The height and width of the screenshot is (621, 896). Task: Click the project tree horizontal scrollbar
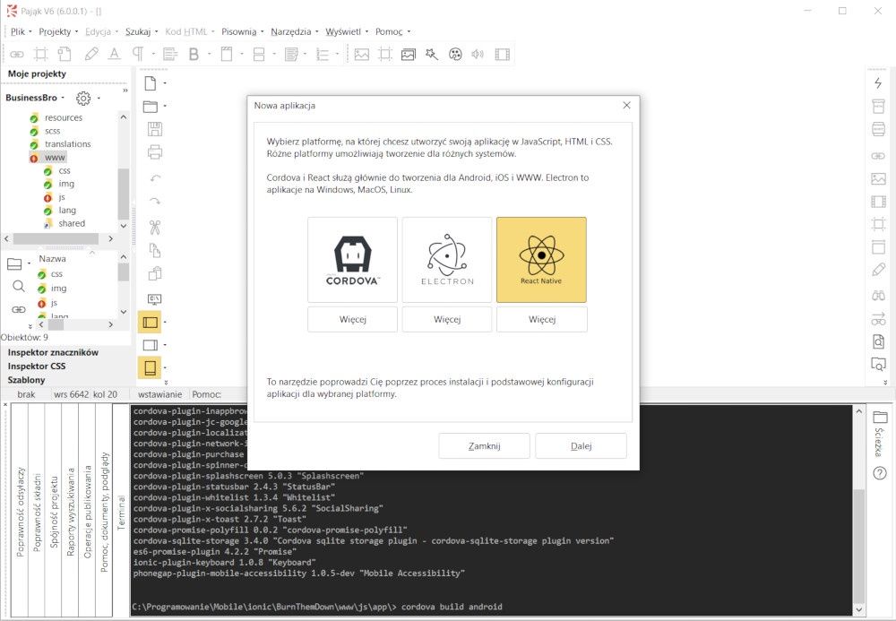(56, 238)
